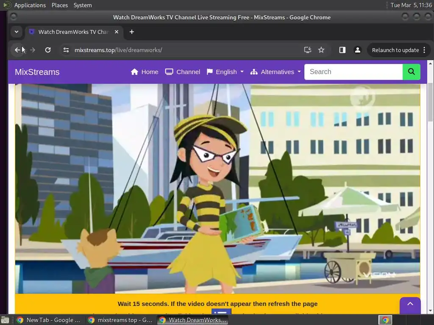Click the DreamWorks video player
434x325 pixels.
(217, 188)
